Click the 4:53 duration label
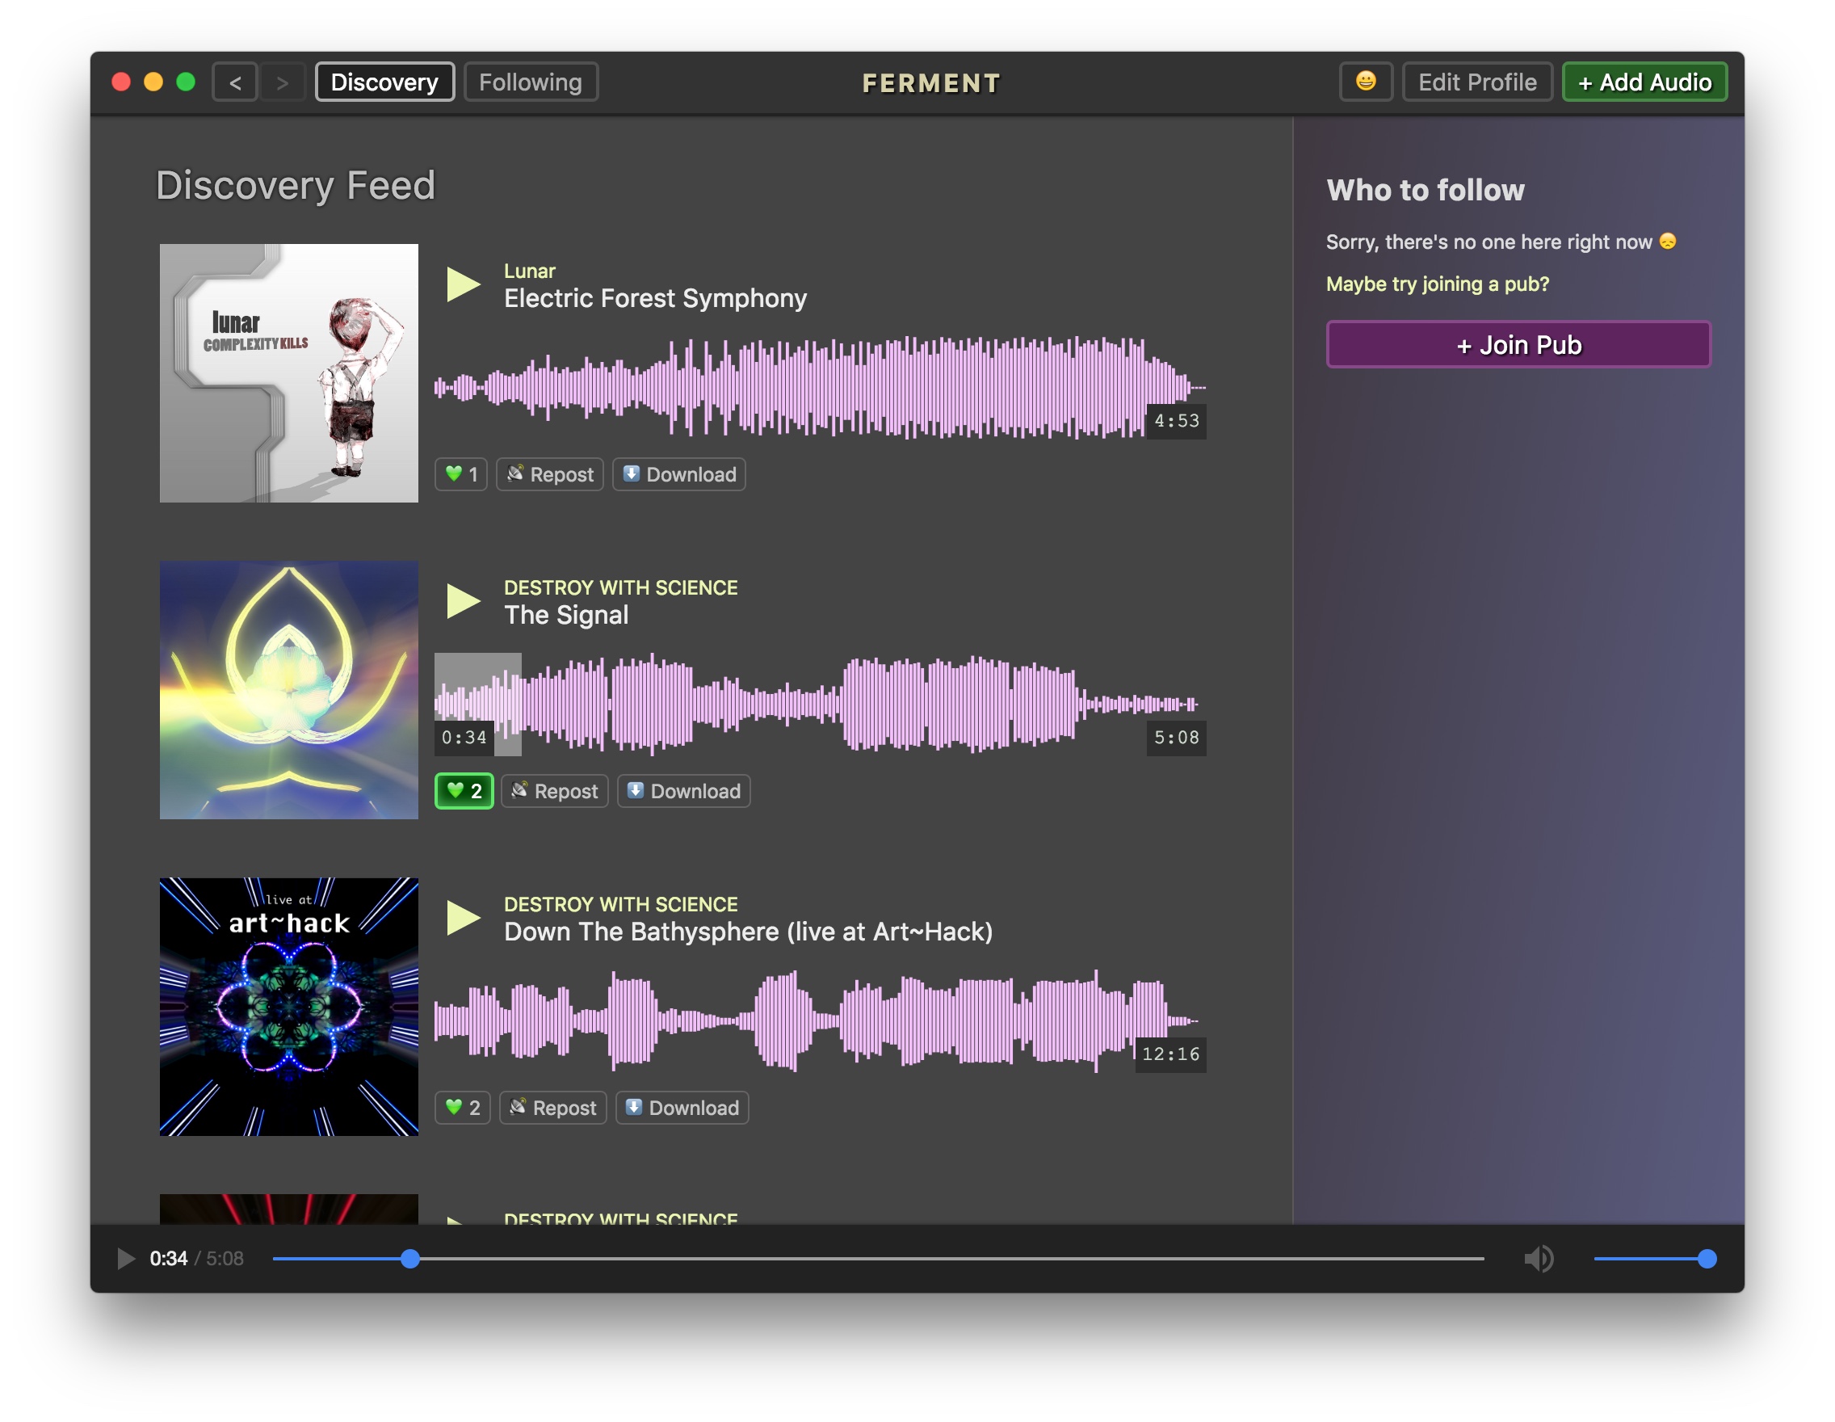Image resolution: width=1835 pixels, height=1422 pixels. coord(1176,421)
